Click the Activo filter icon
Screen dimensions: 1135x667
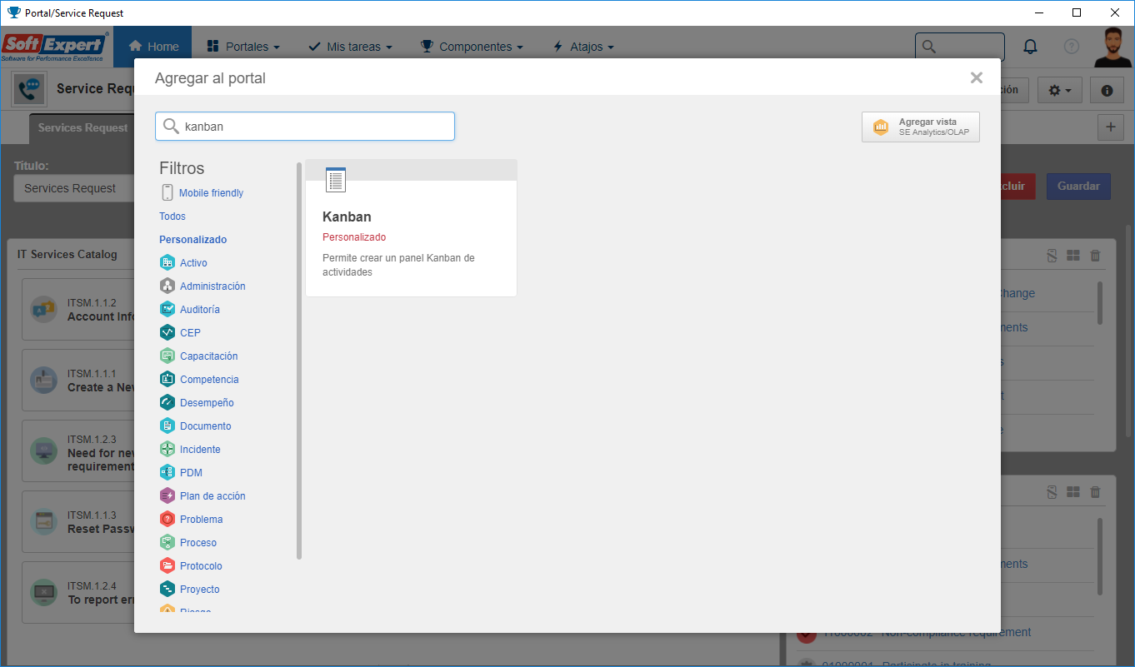pos(167,262)
